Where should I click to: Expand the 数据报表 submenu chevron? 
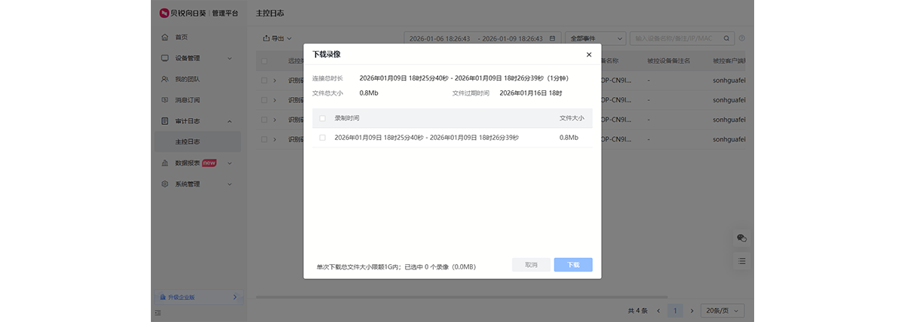[230, 163]
